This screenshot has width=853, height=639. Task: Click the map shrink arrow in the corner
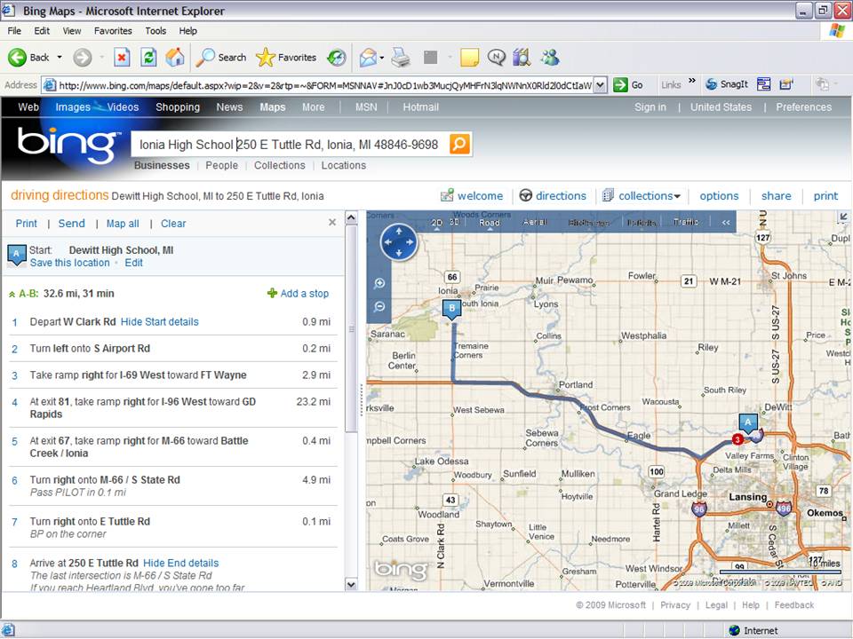[844, 217]
